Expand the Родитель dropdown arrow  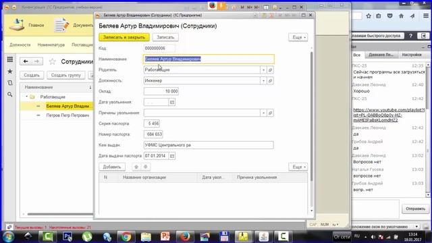pyautogui.click(x=263, y=70)
